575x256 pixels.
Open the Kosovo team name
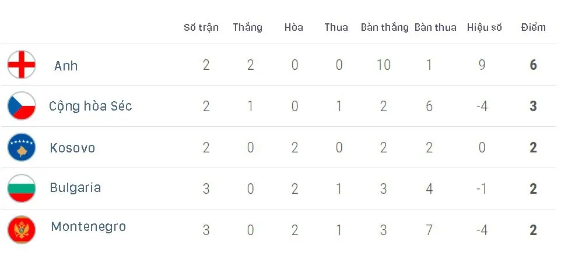73,148
